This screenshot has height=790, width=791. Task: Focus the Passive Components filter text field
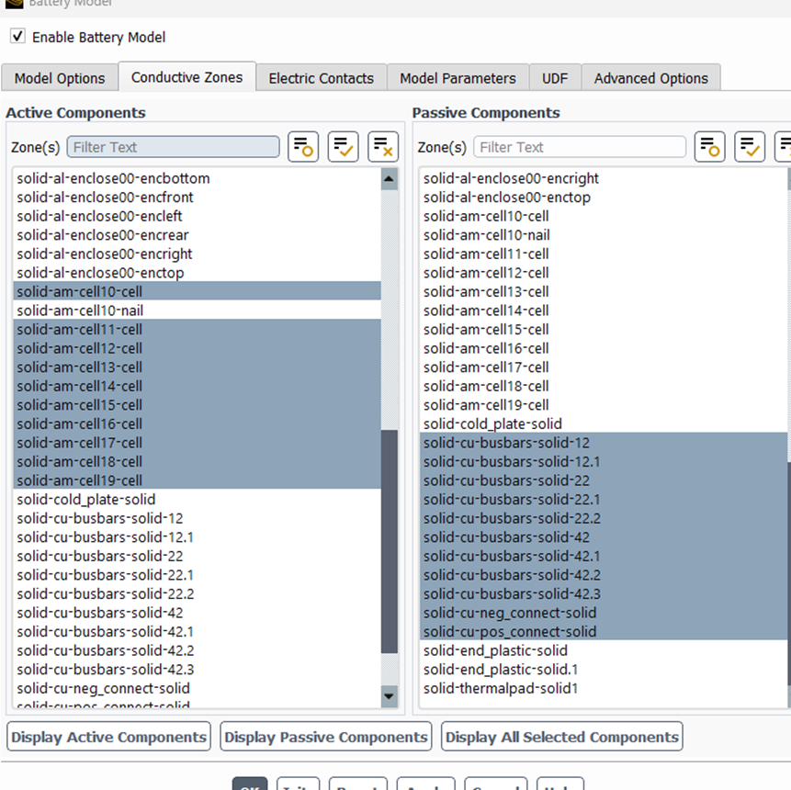tap(580, 147)
